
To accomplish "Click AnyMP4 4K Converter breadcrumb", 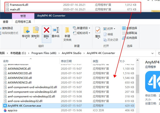I will pyautogui.click(x=101, y=53).
